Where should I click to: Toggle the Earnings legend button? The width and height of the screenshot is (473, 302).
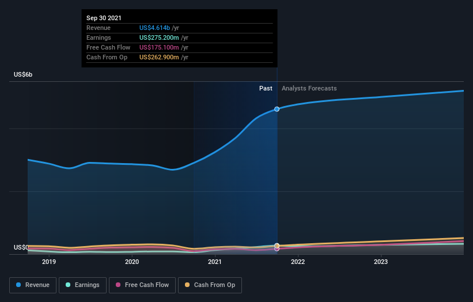click(x=82, y=285)
